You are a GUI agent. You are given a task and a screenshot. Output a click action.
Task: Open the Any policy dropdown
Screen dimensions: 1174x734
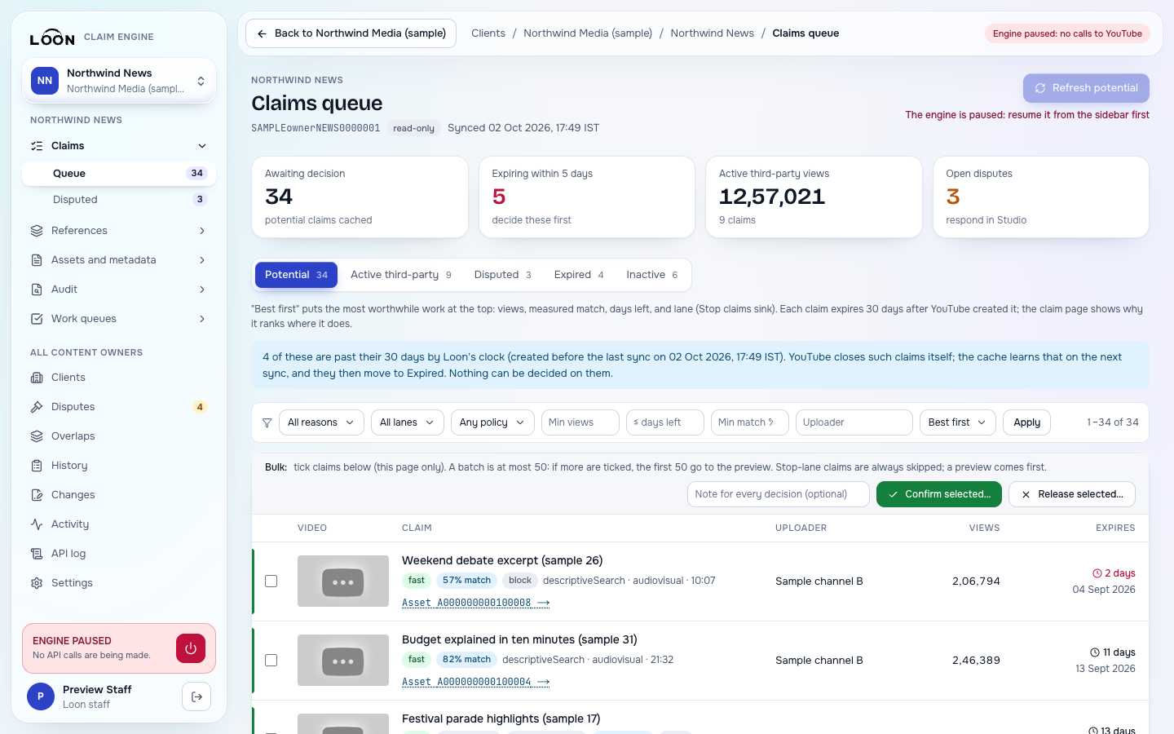tap(492, 422)
